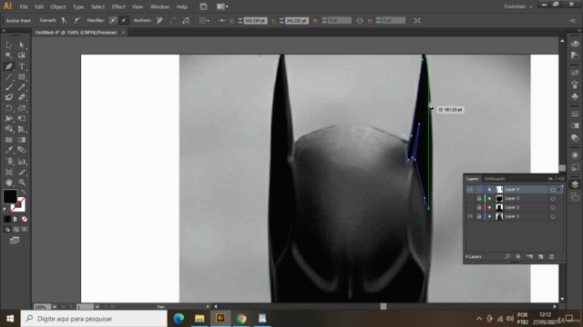Viewport: 583px width, 327px height.
Task: Select the Zoom tool
Action: point(22,183)
